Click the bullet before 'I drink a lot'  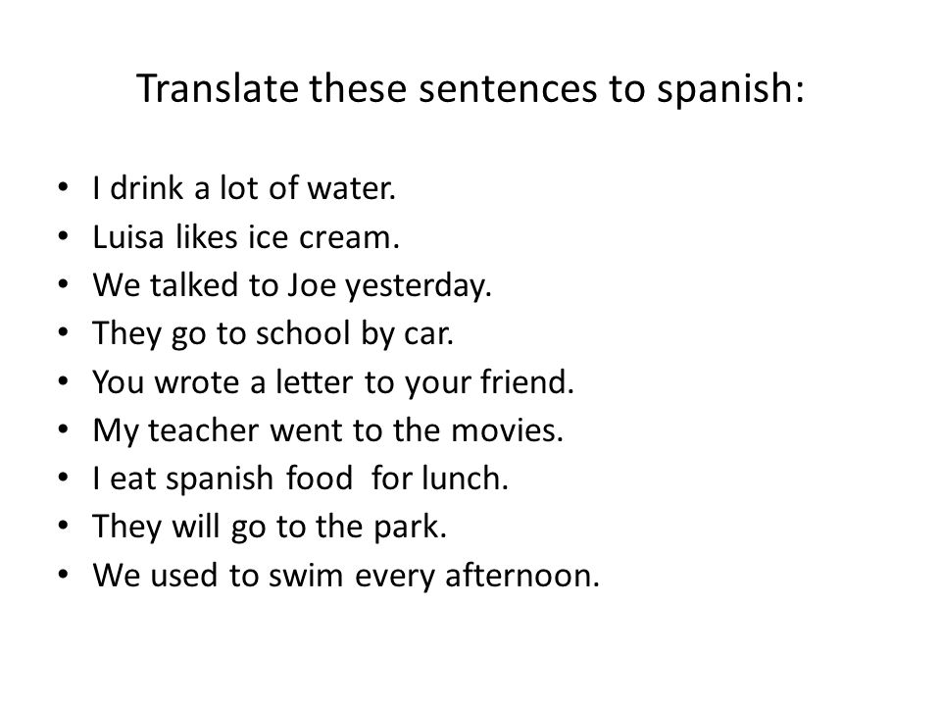(64, 187)
